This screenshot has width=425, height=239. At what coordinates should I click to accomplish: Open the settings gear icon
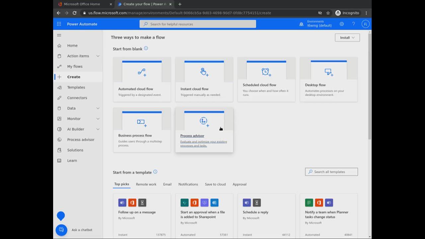coord(342,24)
